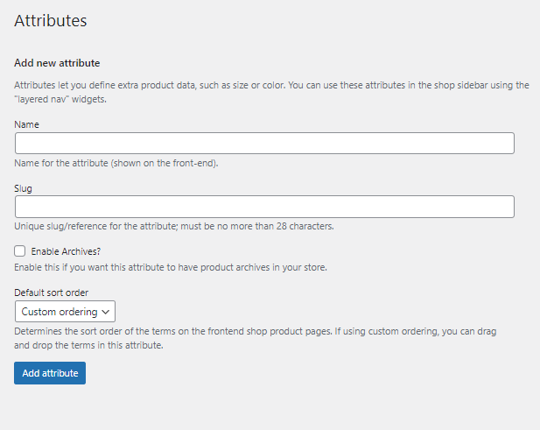The image size is (540, 430).
Task: Click the hint about 28 characters
Action: (x=174, y=226)
